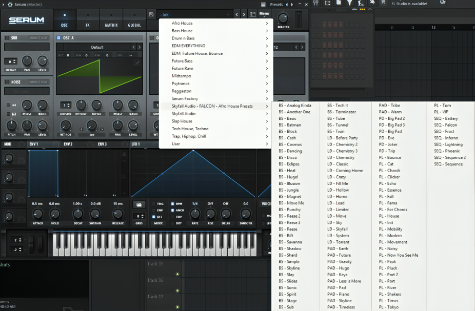
Task: Click the pitch bend wheel strip
Action: click(31, 244)
